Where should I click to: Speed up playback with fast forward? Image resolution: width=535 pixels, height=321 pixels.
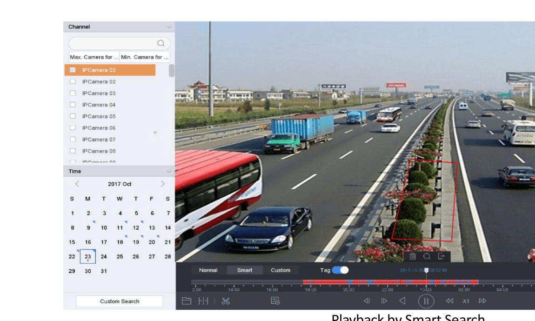tap(482, 301)
